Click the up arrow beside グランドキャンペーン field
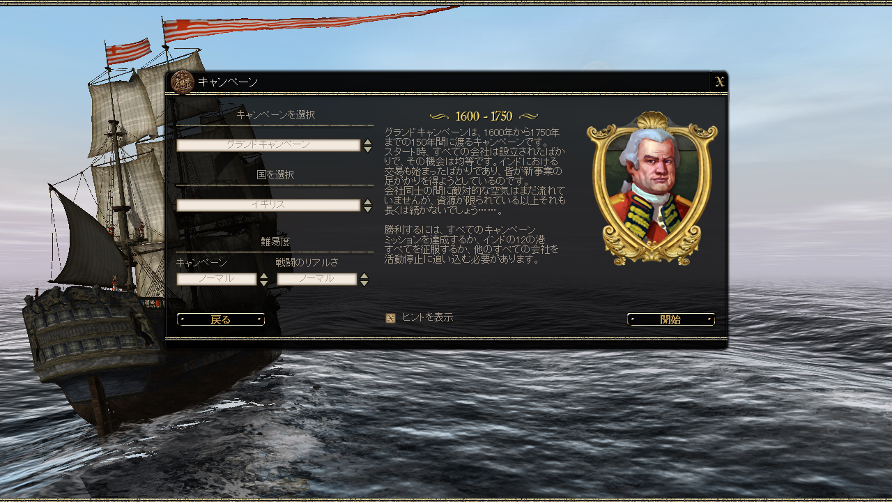Viewport: 892px width, 502px height. click(x=367, y=142)
